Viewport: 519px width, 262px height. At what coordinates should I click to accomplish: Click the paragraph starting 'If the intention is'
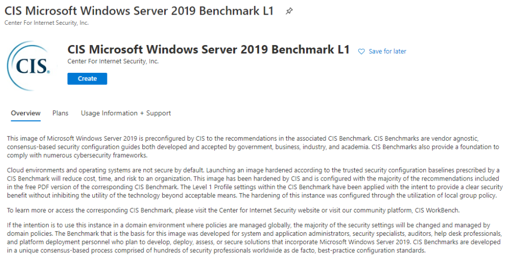tap(254, 238)
